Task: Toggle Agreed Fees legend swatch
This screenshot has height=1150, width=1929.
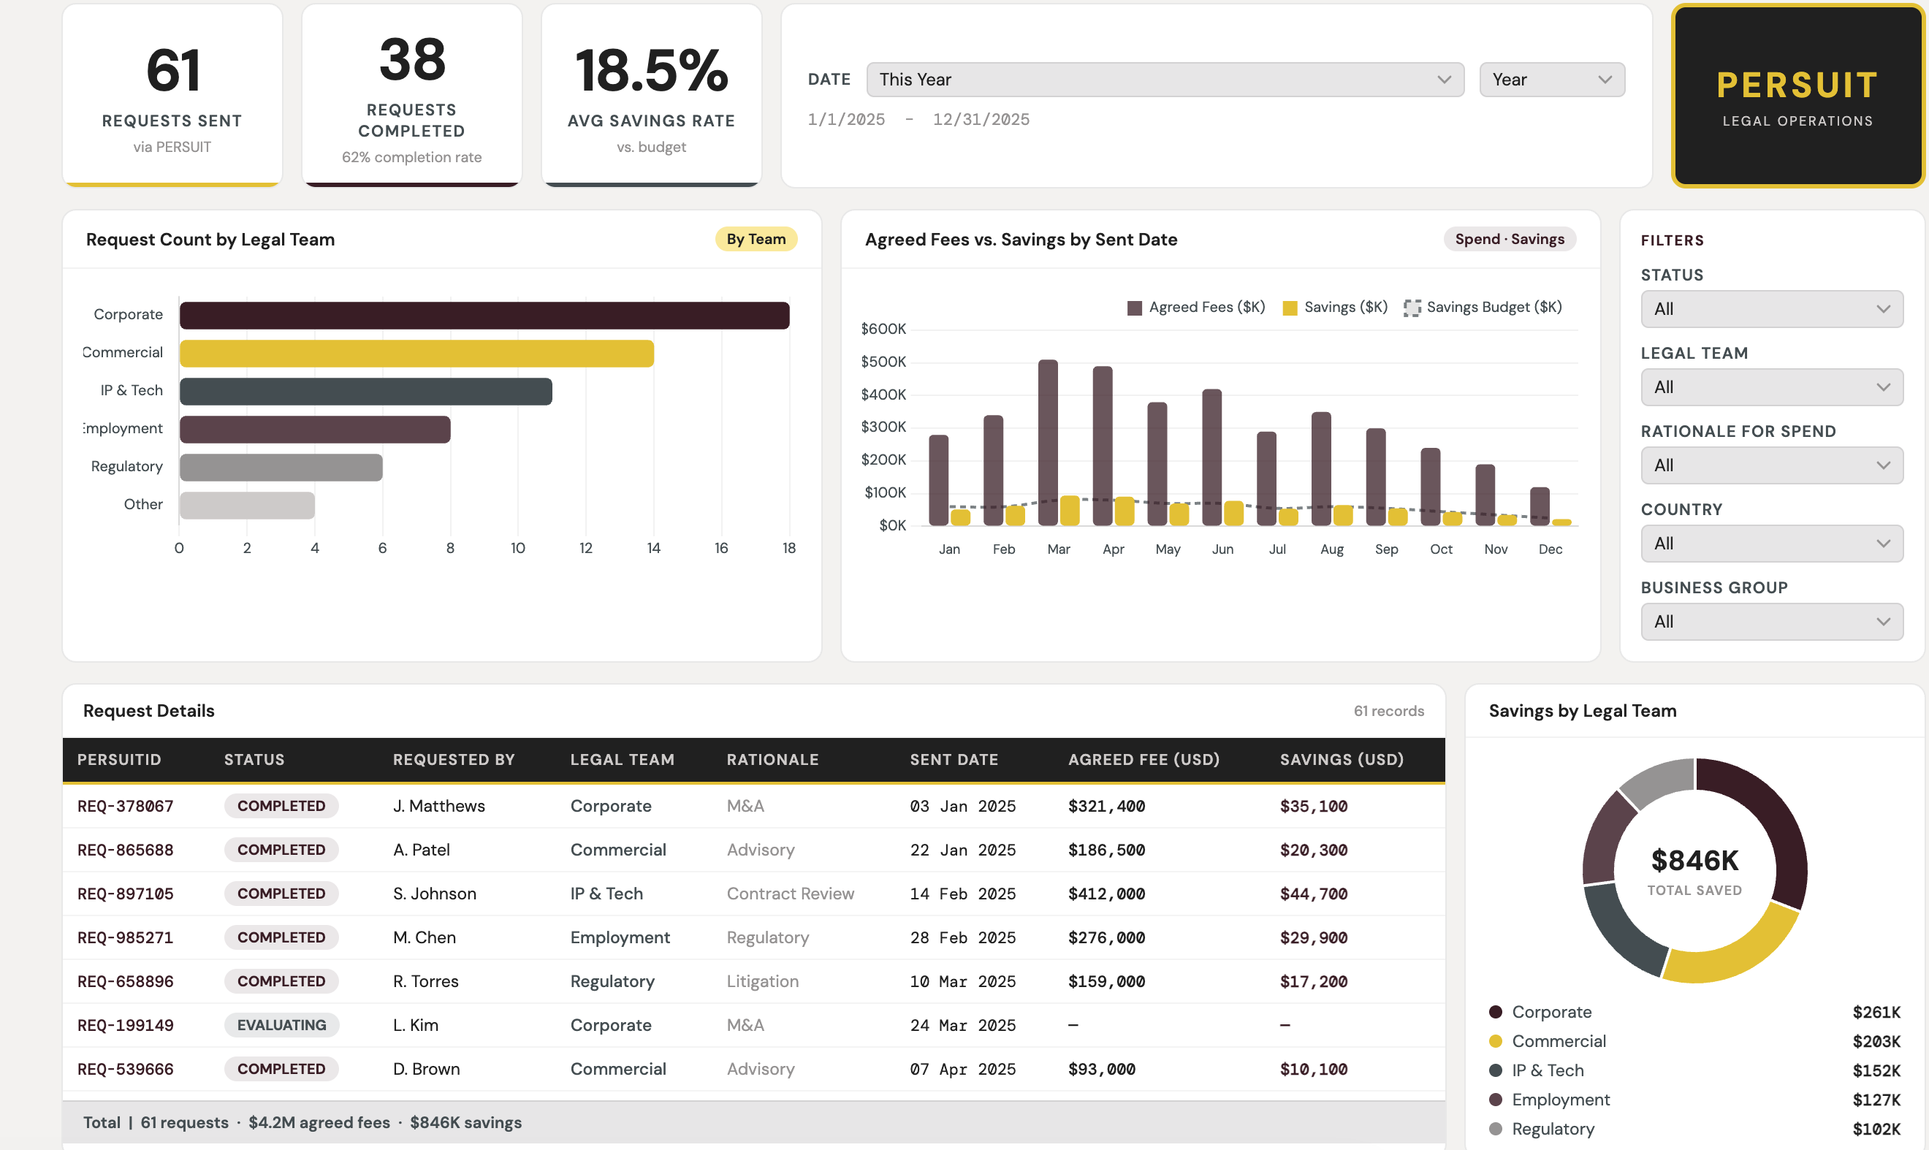Action: [1135, 308]
